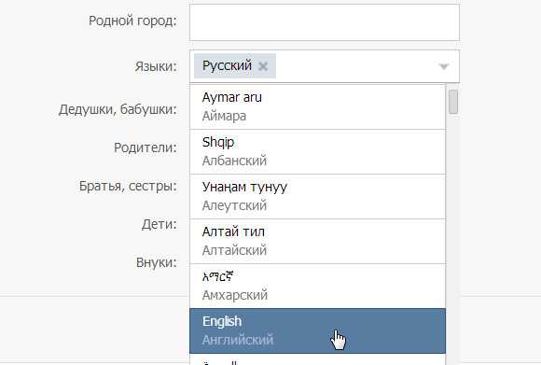Click the Внуки label
This screenshot has width=541, height=365.
tap(157, 262)
